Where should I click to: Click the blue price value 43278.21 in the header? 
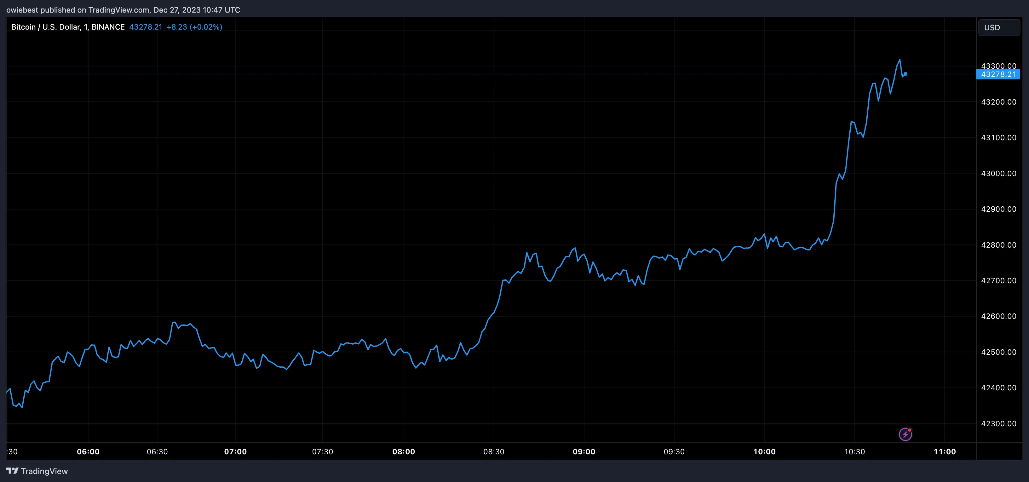click(x=146, y=27)
